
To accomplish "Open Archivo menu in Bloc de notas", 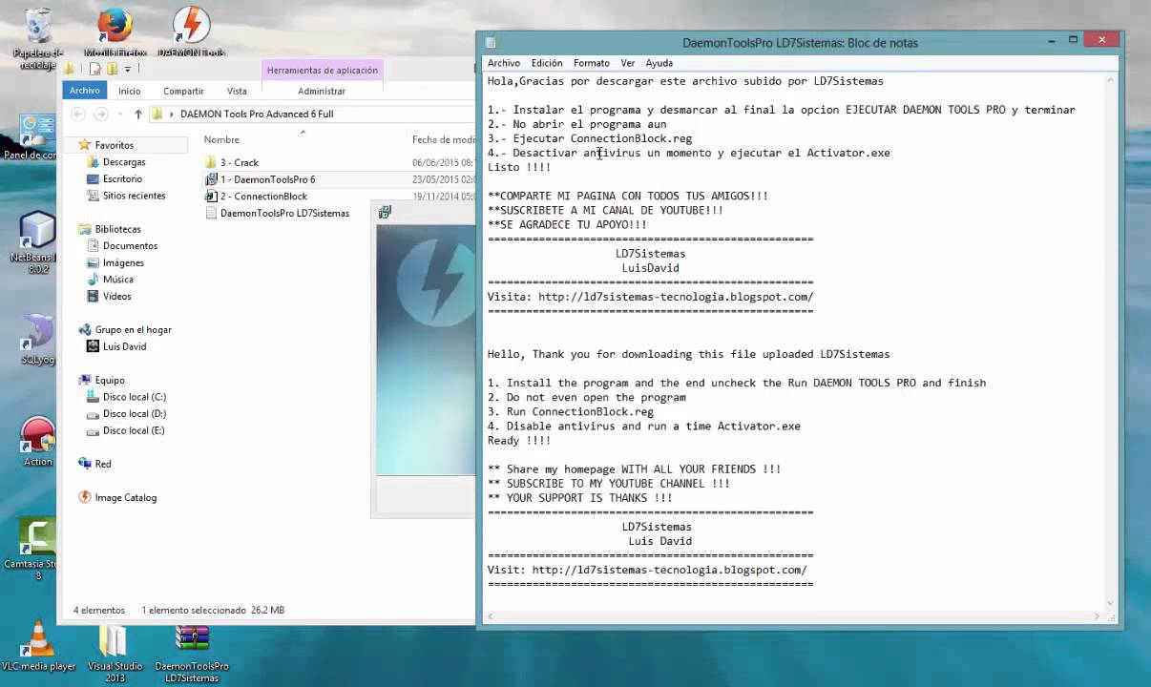I will (504, 63).
